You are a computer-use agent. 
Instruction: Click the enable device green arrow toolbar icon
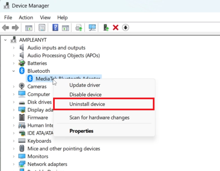[106, 27]
